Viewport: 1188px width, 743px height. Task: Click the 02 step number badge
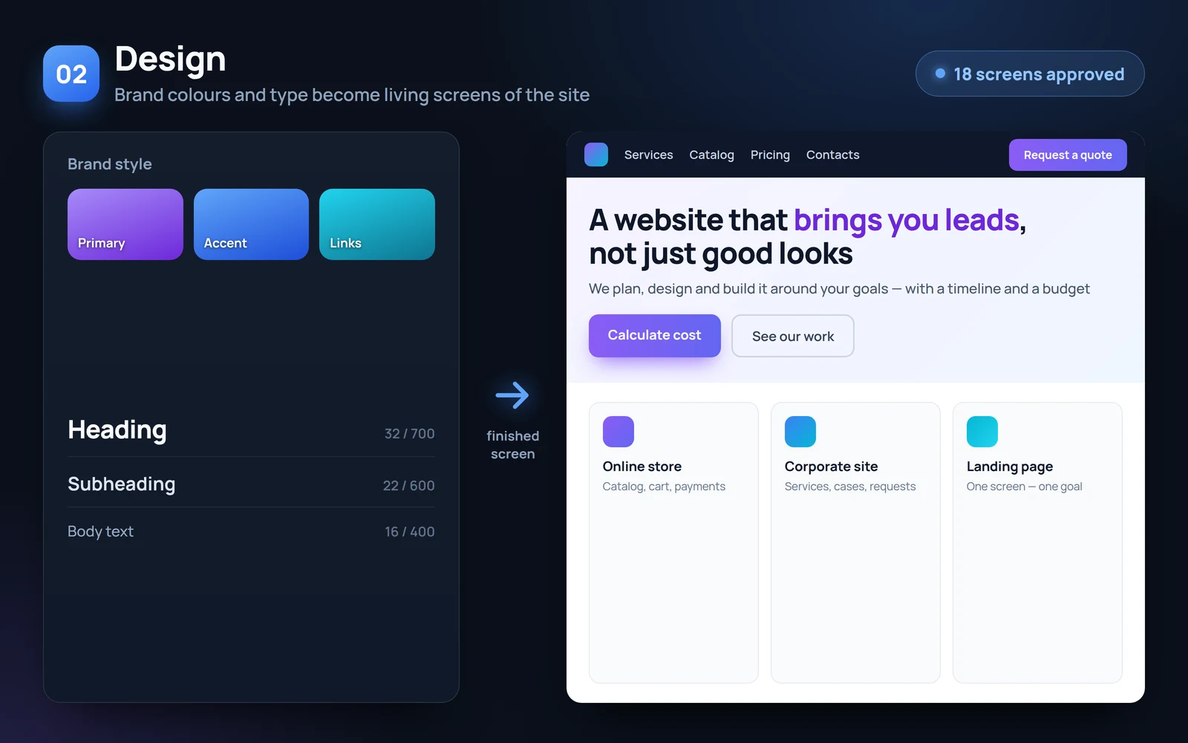pos(71,74)
